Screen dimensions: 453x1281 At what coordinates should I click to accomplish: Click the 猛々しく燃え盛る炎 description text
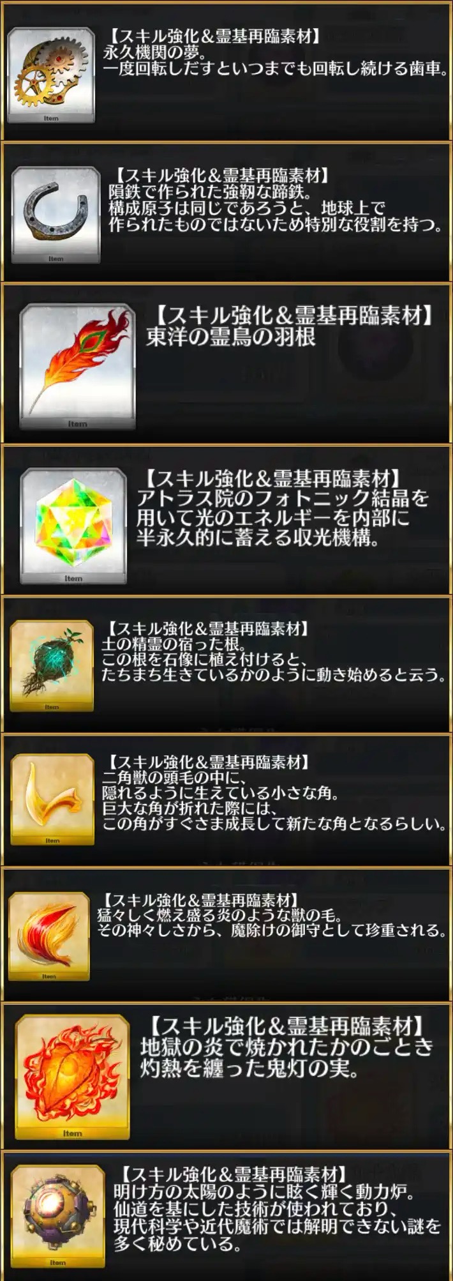tap(272, 923)
